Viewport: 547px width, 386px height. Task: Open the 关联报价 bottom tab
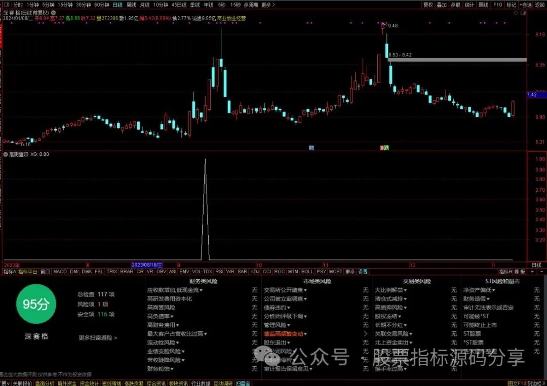[22, 383]
